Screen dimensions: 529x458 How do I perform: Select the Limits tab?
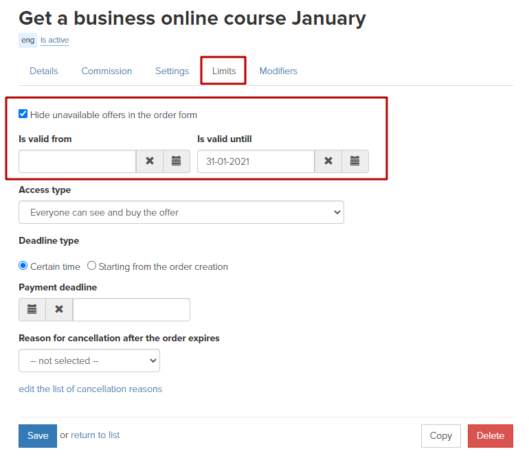224,71
